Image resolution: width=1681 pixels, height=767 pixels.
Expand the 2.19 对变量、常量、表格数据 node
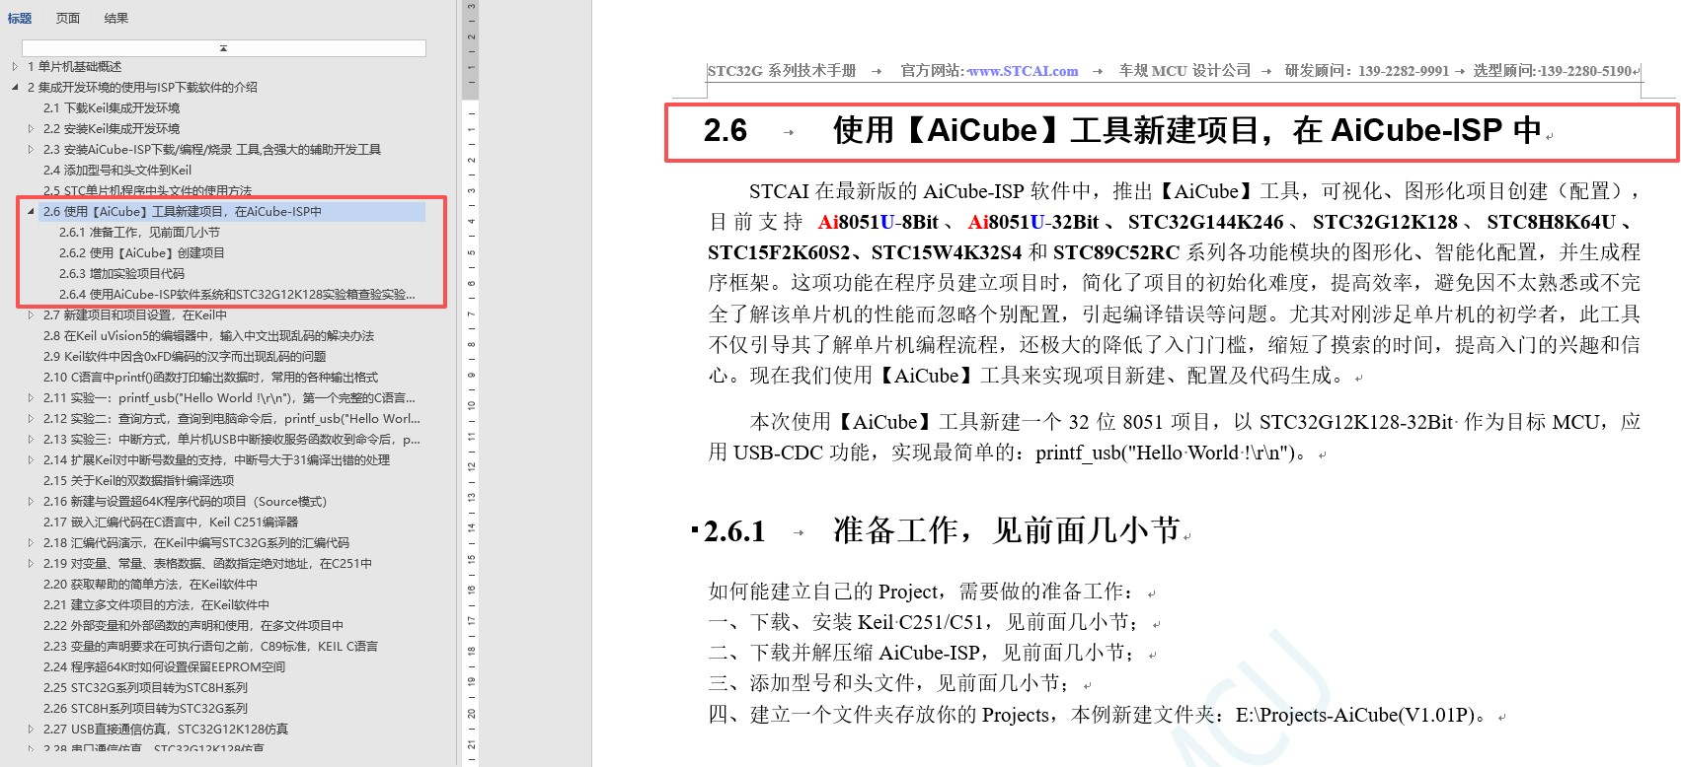tap(31, 564)
